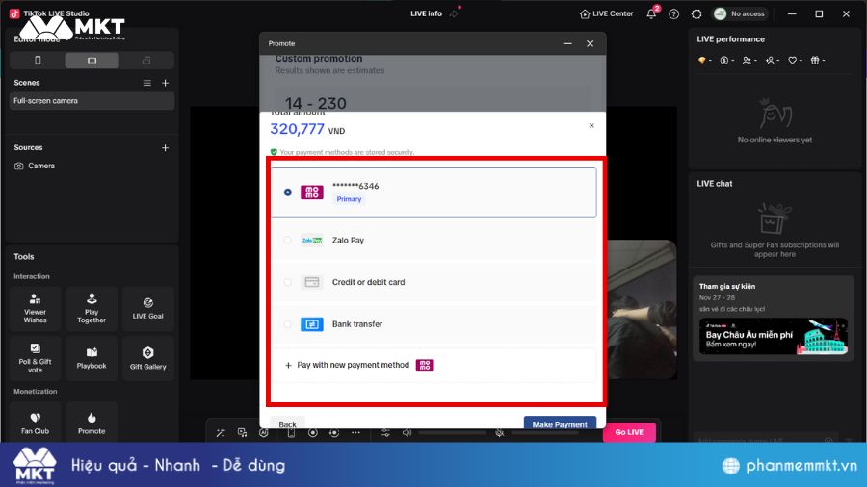Viewport: 867px width, 487px height.
Task: Toggle the muted microphone icon
Action: point(500,432)
